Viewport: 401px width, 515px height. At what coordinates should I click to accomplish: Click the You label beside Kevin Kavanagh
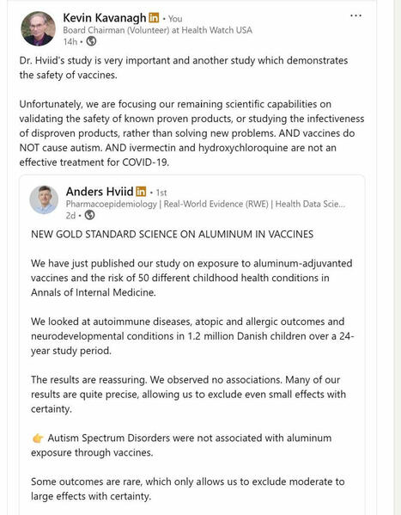tap(175, 19)
